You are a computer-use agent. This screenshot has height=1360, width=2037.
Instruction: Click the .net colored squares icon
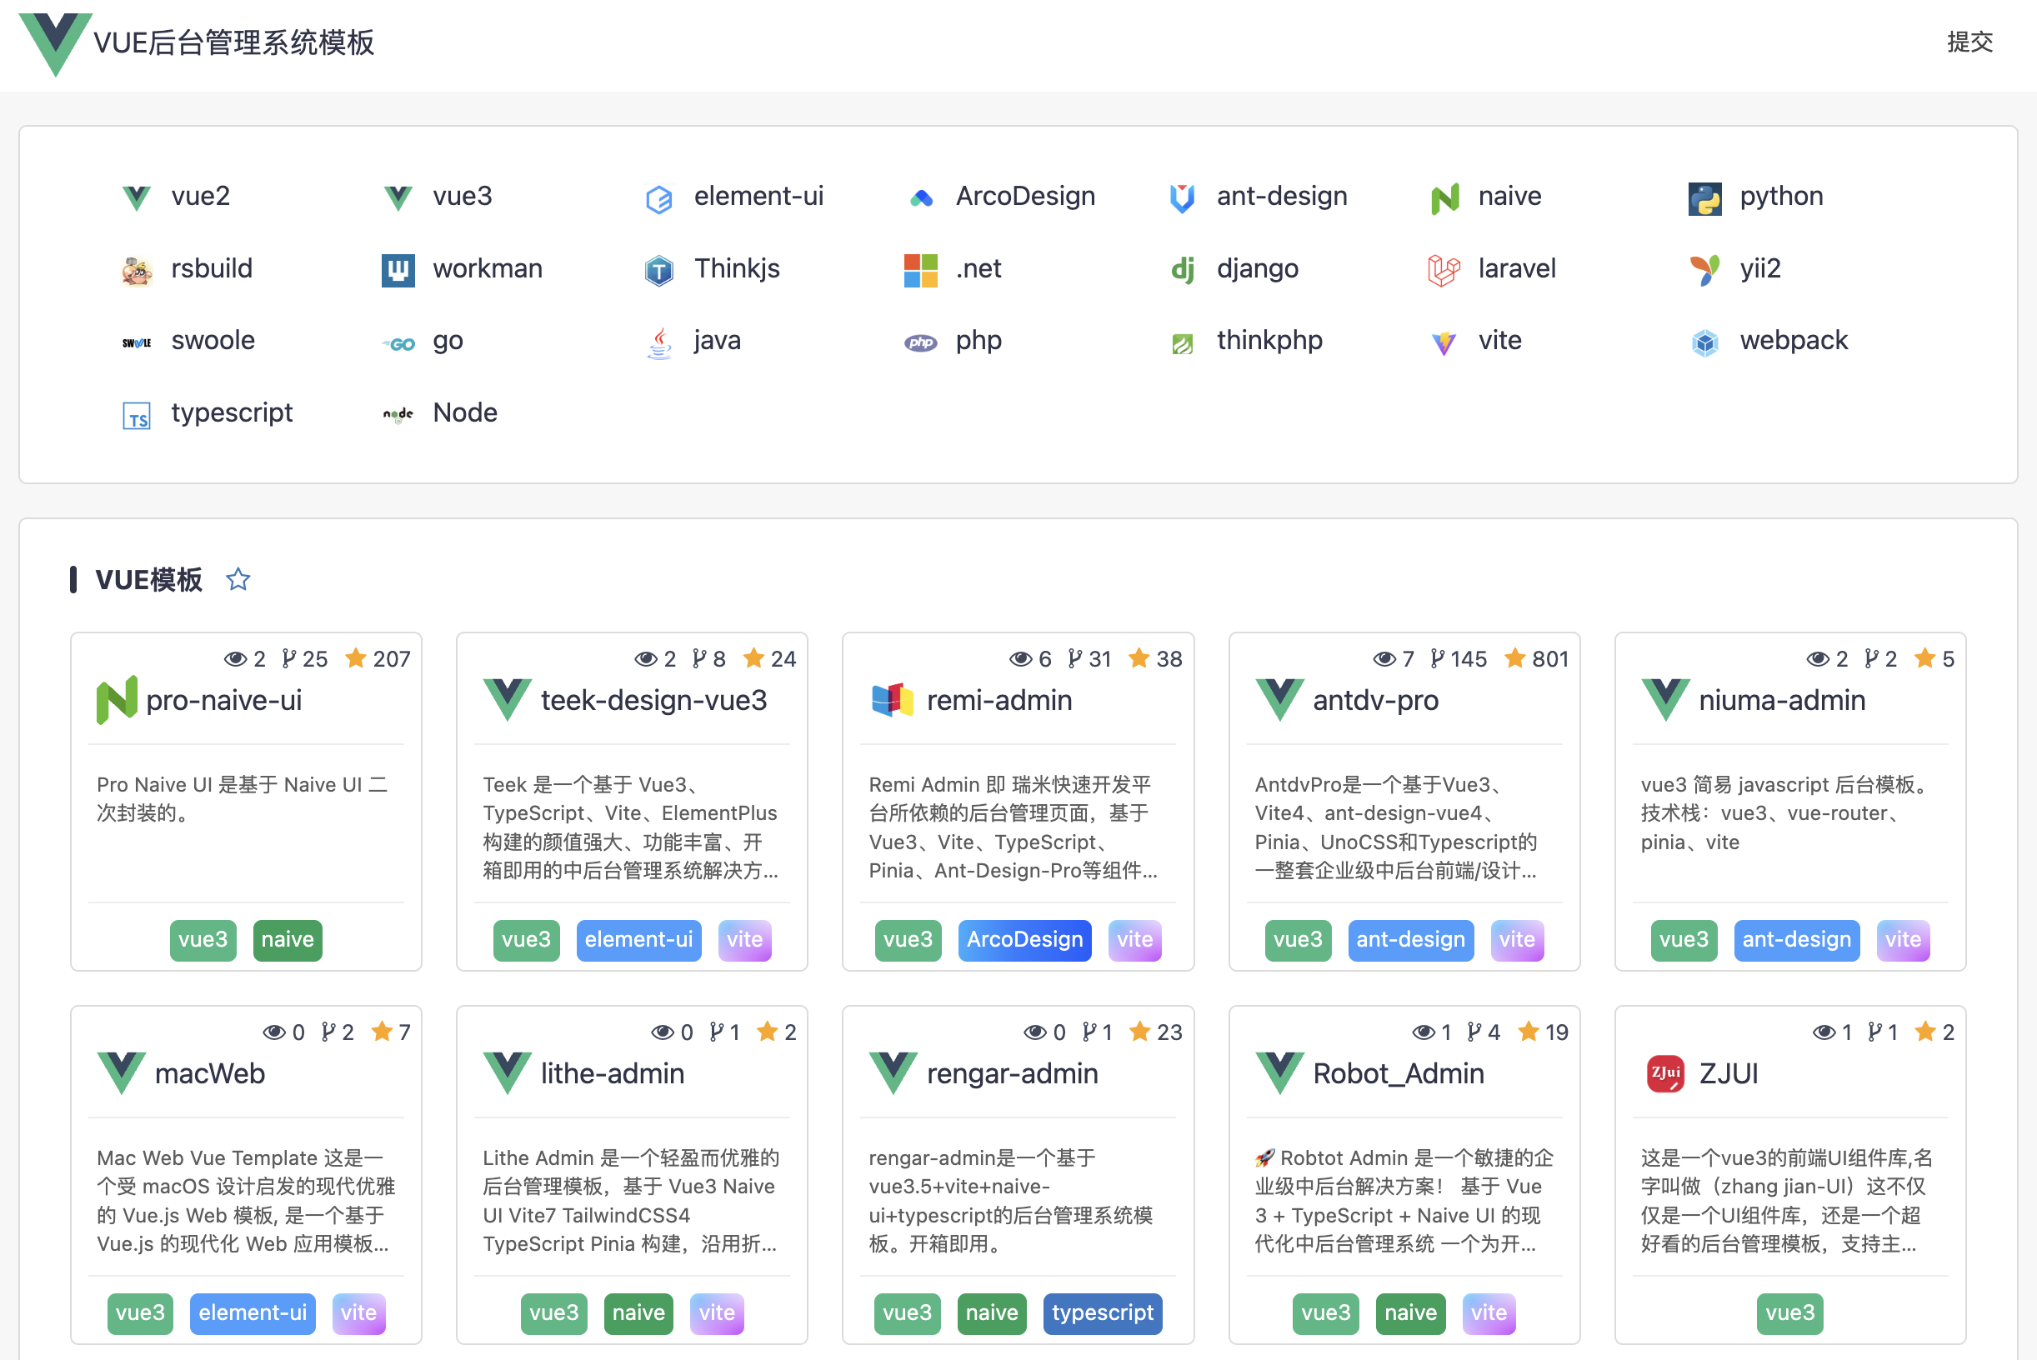(x=920, y=270)
